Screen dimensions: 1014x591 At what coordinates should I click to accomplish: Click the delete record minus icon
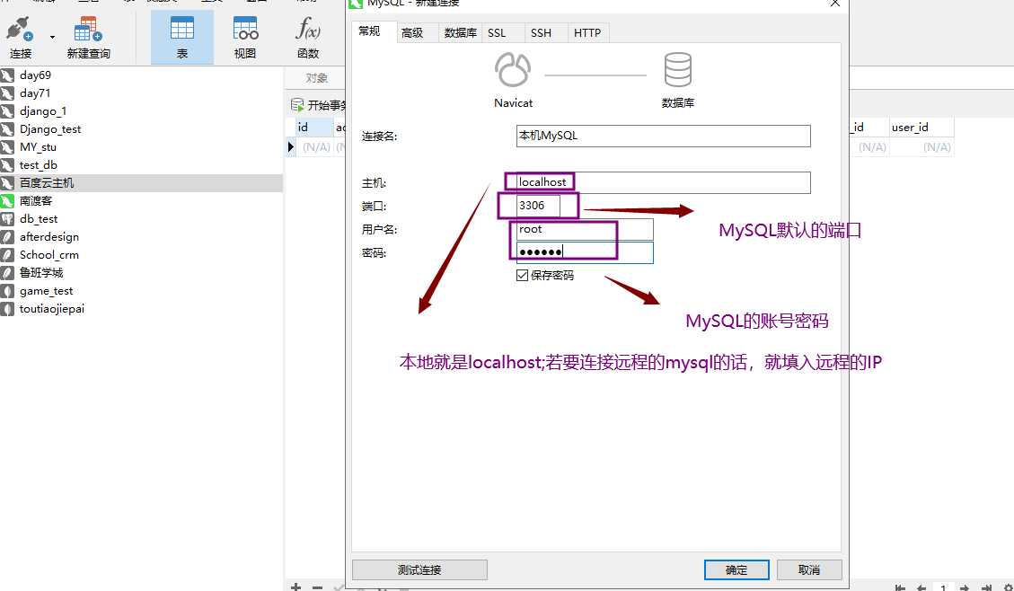point(317,587)
